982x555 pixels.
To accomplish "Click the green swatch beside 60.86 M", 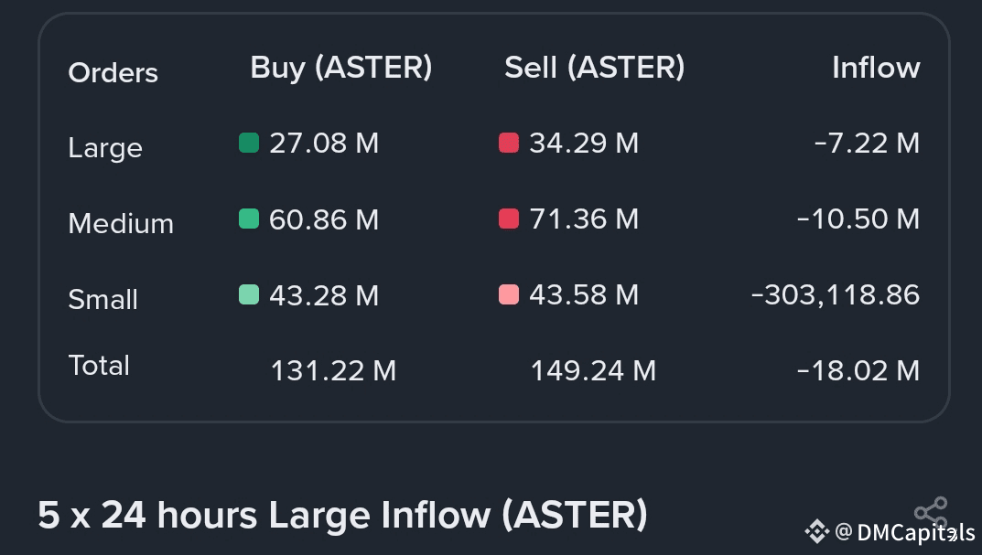I will coord(249,219).
